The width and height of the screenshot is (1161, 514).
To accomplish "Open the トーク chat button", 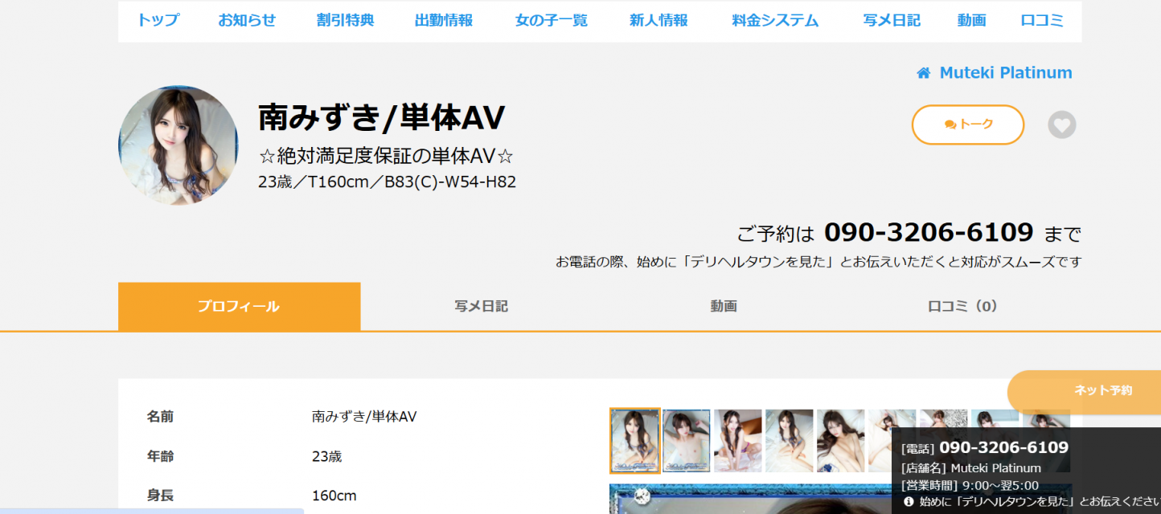I will 967,124.
